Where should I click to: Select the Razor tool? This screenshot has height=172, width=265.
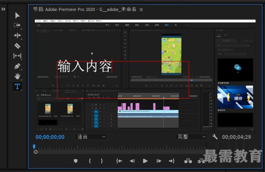[17, 46]
